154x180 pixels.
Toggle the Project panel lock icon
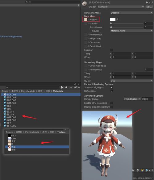coord(75,84)
